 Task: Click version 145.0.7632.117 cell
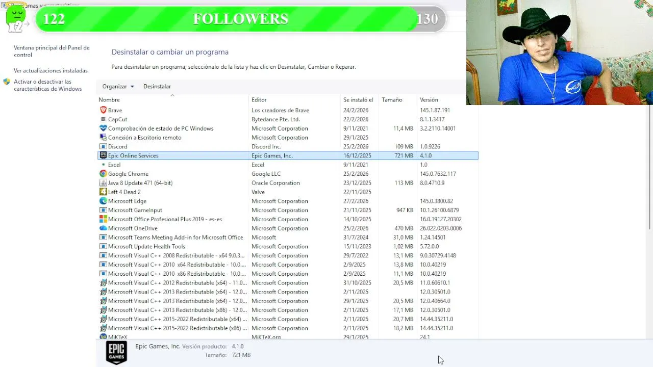click(438, 174)
